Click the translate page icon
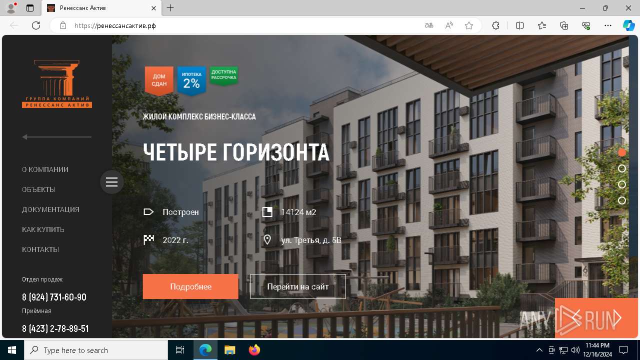The width and height of the screenshot is (640, 360). click(x=429, y=25)
